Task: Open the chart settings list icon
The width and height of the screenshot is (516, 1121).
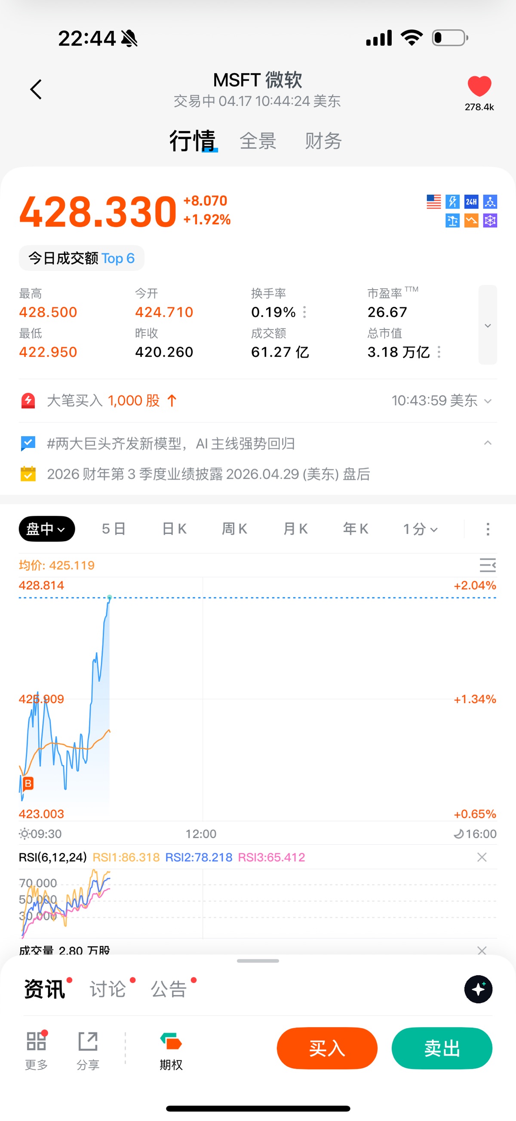Action: [487, 565]
